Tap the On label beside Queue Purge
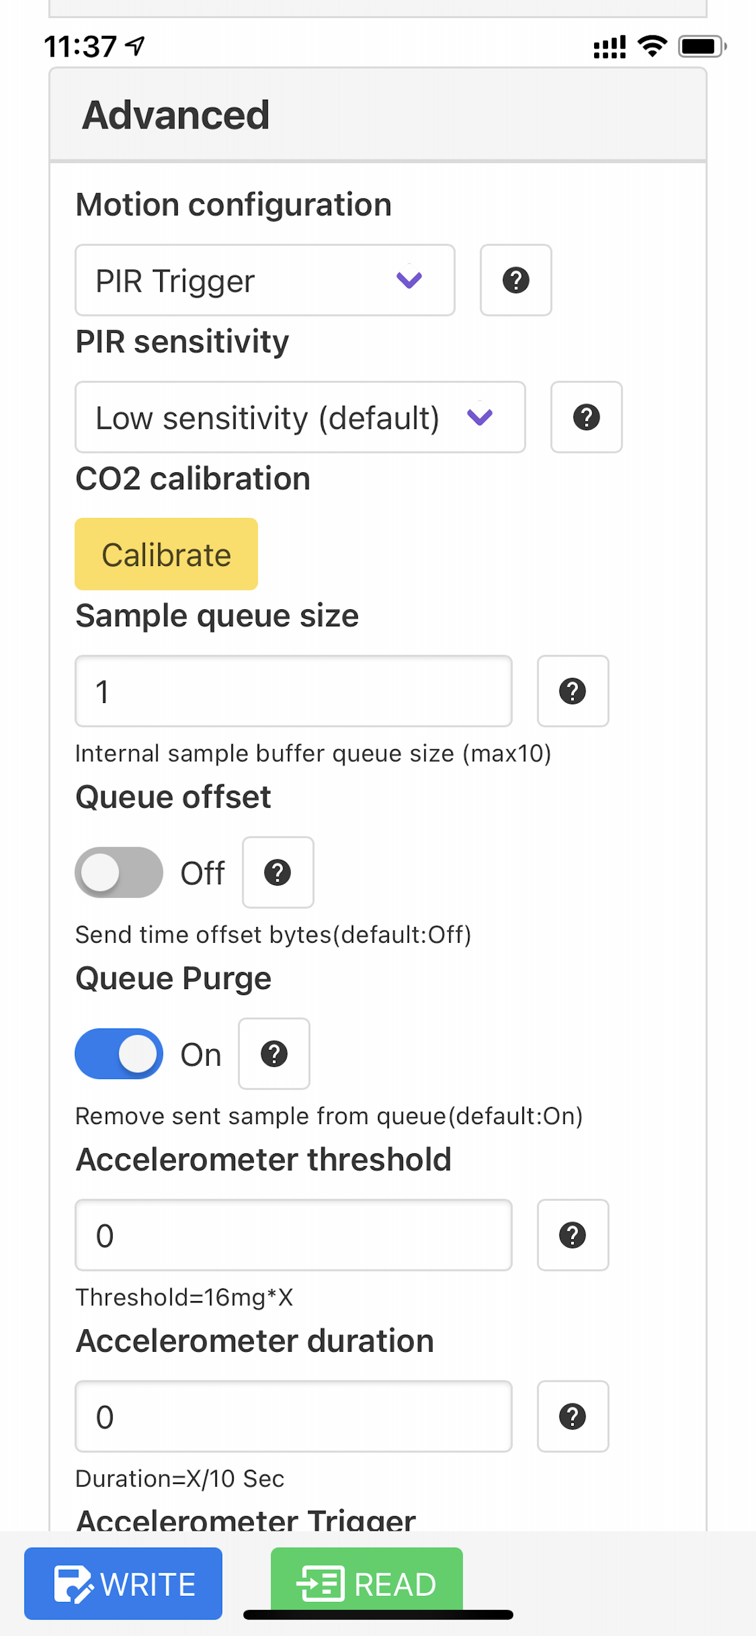This screenshot has width=756, height=1636. (201, 1055)
